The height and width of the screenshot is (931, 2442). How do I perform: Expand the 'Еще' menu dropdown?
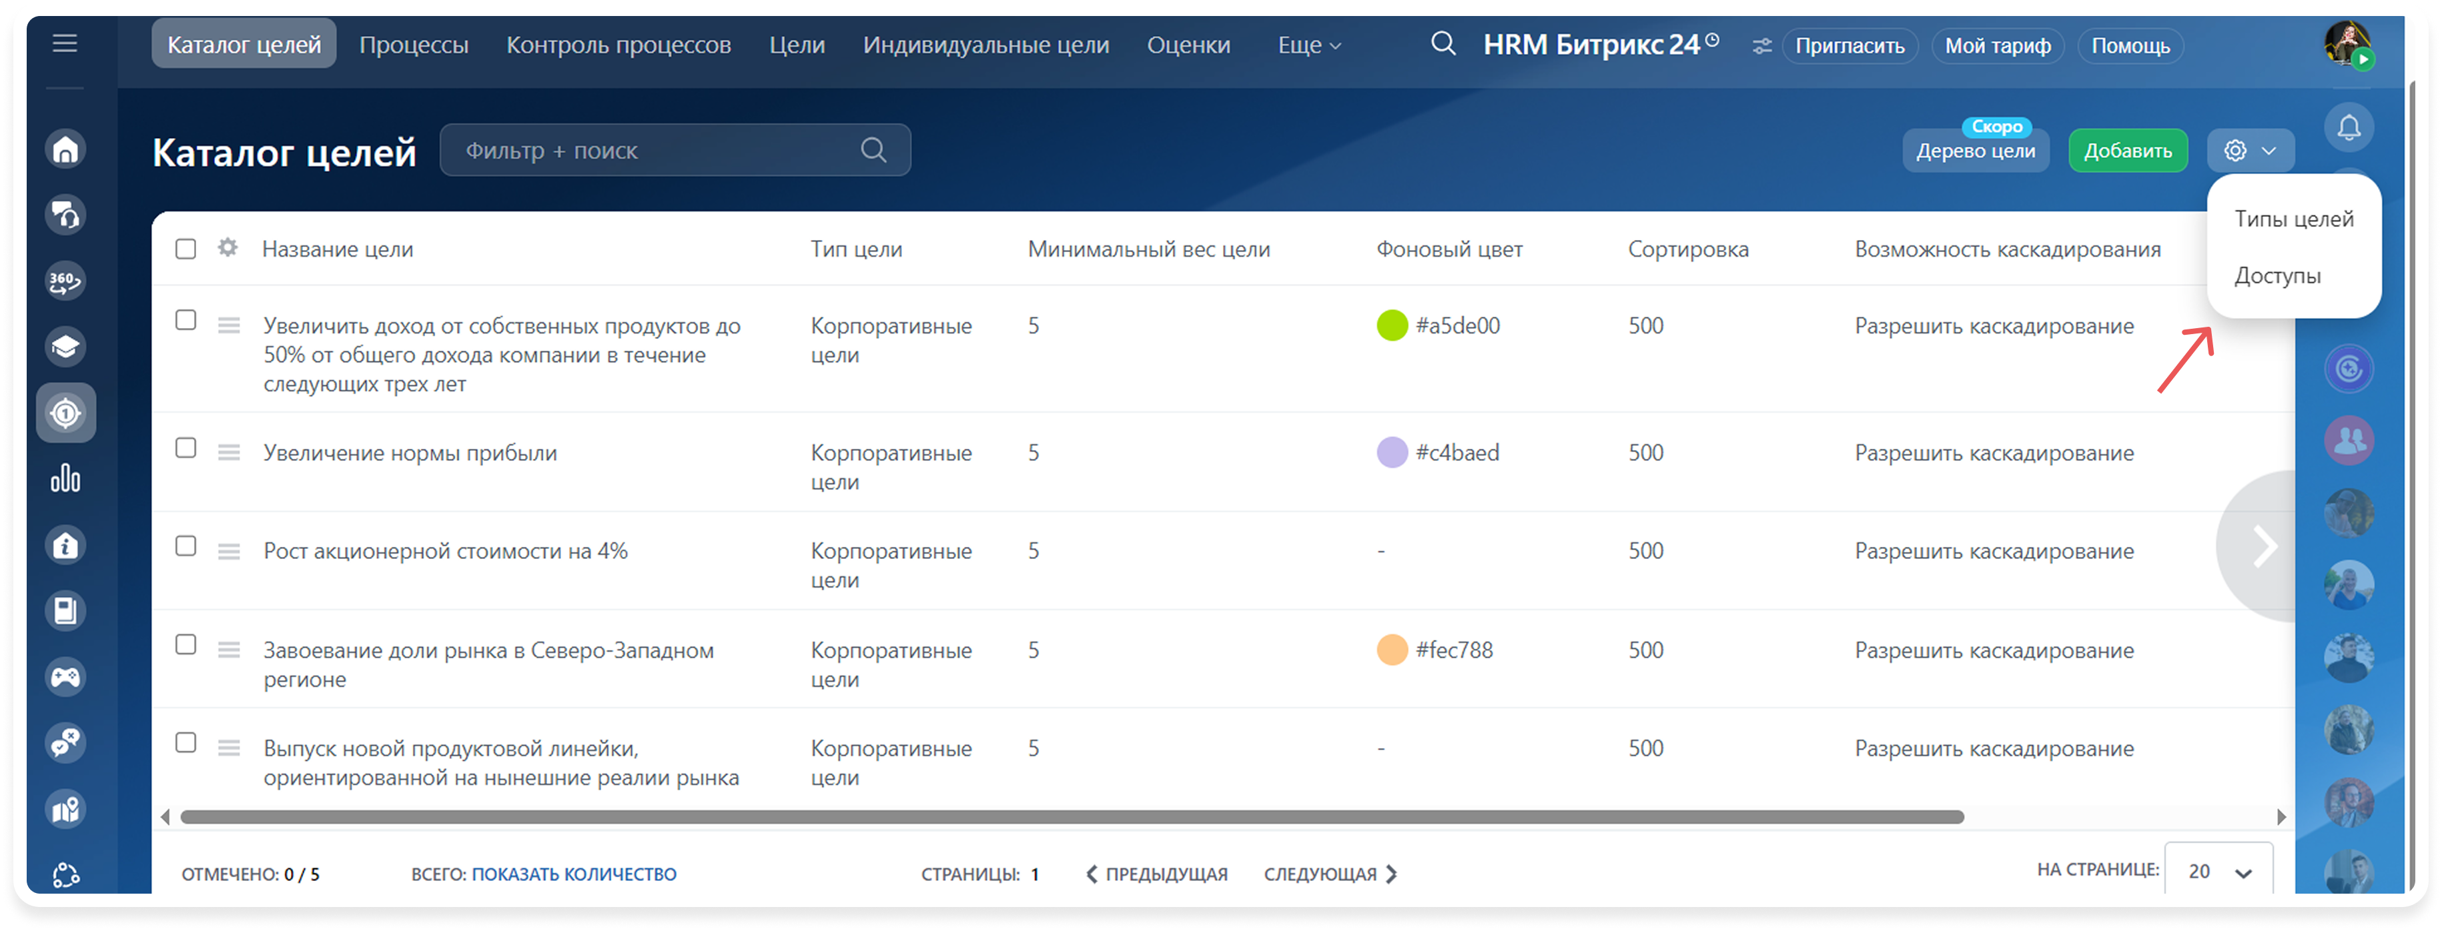[1308, 45]
